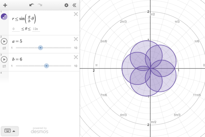Edit the theta upper bound 12π field

36,29
